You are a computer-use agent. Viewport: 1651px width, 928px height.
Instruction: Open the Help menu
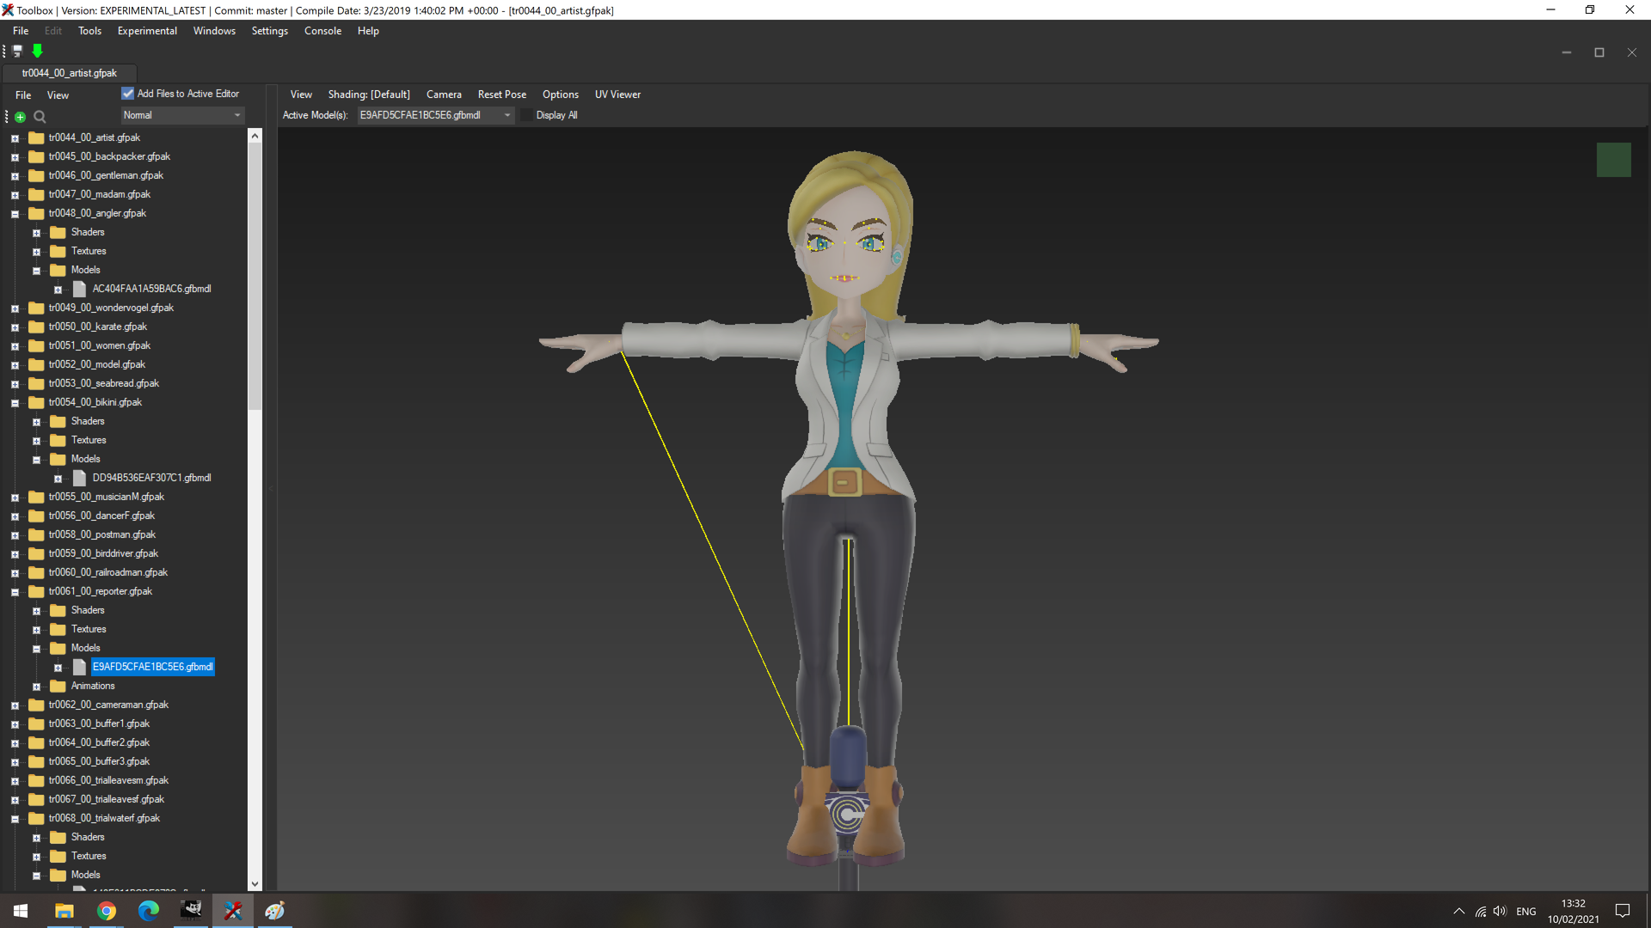click(x=368, y=31)
